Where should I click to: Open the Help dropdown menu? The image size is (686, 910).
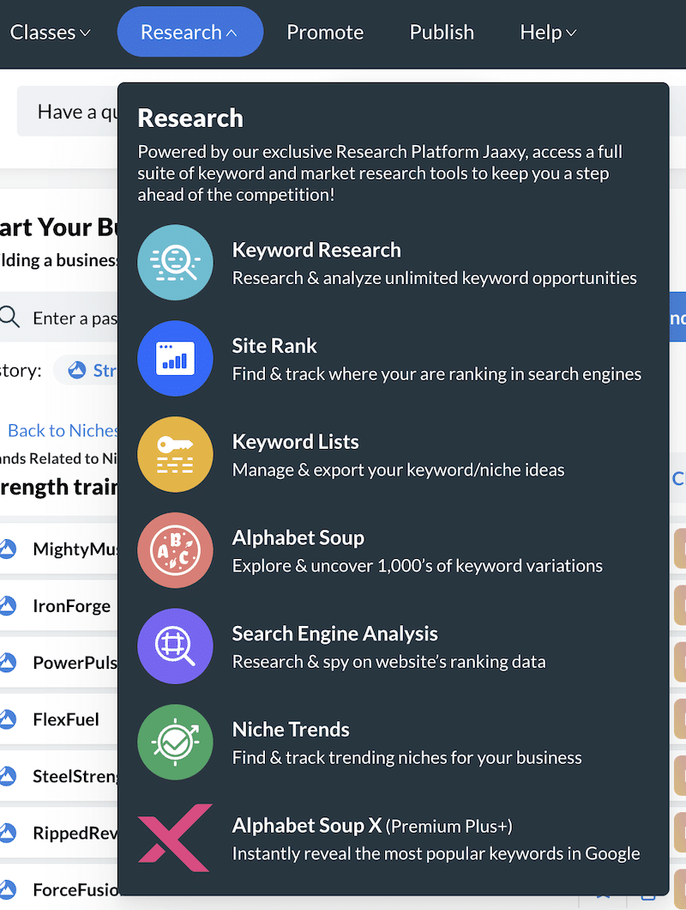[548, 33]
